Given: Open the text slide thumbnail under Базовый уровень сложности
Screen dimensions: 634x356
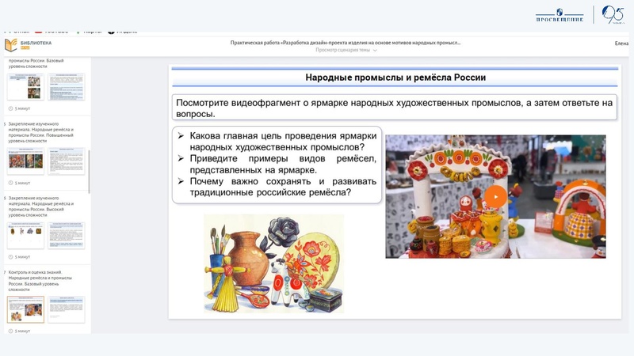Looking at the screenshot, I should tap(67, 87).
